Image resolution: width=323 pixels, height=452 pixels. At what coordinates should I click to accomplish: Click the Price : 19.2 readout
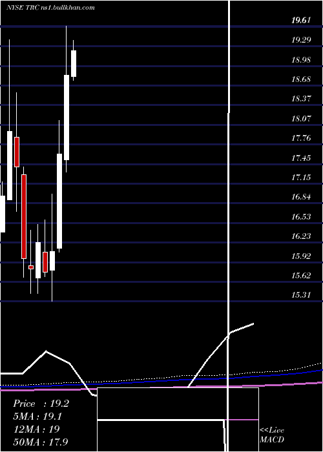(41, 404)
